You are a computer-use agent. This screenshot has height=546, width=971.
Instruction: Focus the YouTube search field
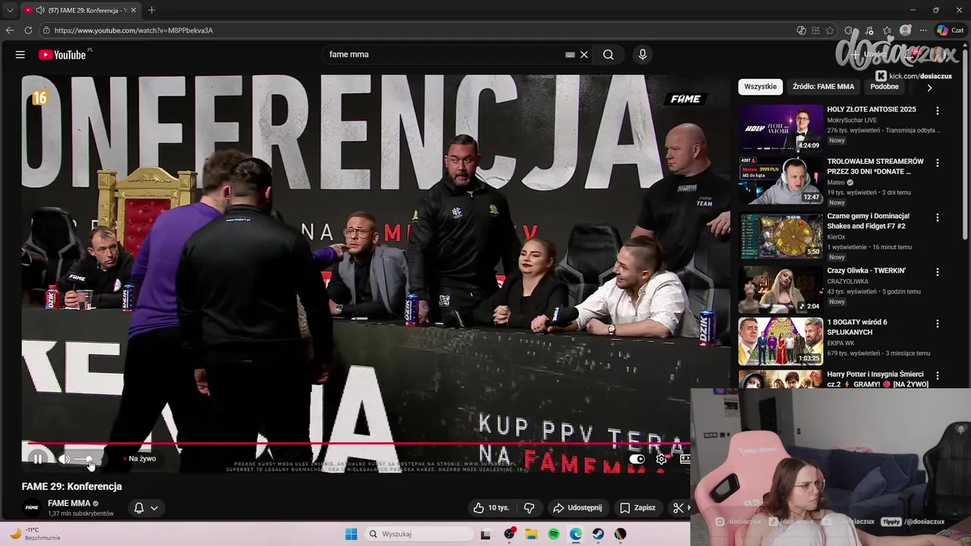click(x=445, y=55)
